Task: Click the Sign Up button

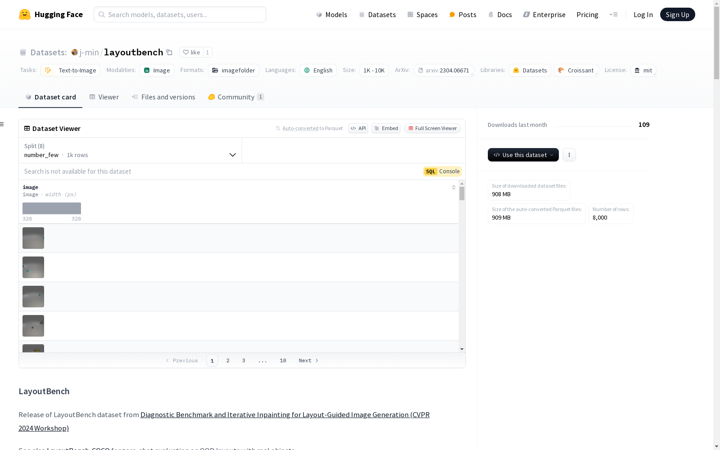Action: pos(677,14)
